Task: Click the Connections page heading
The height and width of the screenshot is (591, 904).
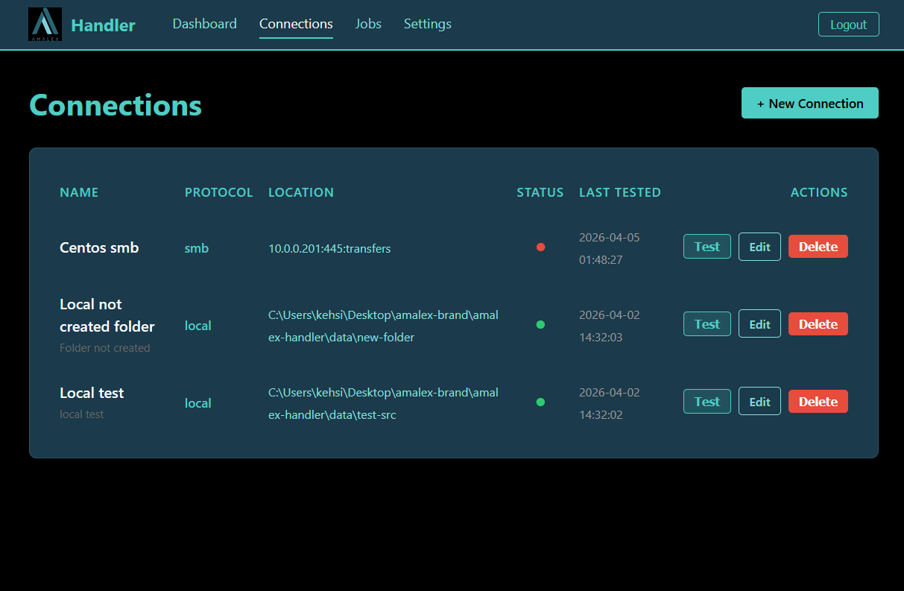Action: click(x=116, y=105)
